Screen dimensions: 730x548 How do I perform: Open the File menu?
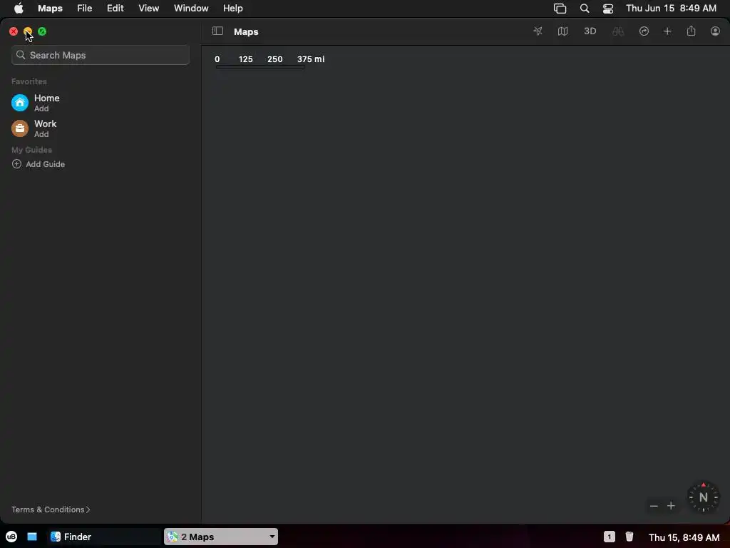click(84, 9)
